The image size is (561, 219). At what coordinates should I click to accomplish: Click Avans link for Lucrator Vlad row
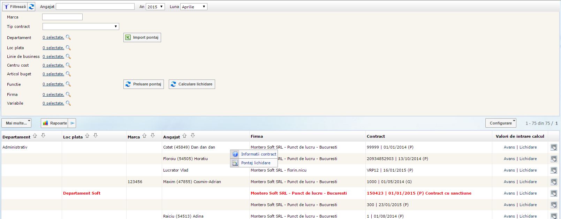(509, 170)
